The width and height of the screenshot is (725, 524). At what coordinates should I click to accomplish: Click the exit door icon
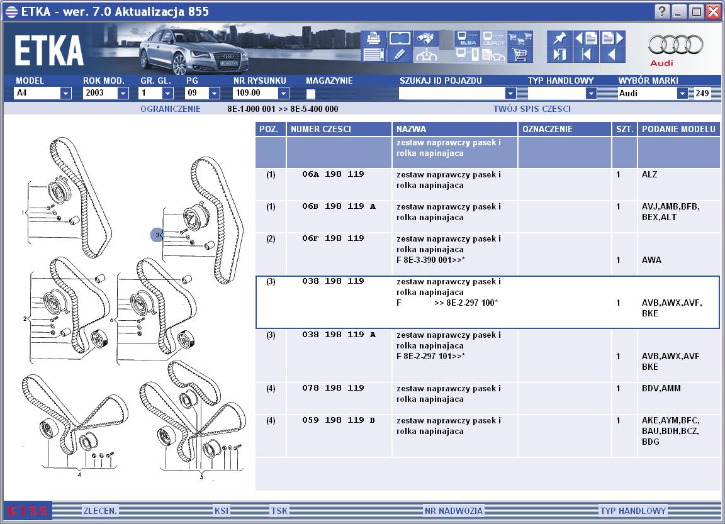(559, 55)
